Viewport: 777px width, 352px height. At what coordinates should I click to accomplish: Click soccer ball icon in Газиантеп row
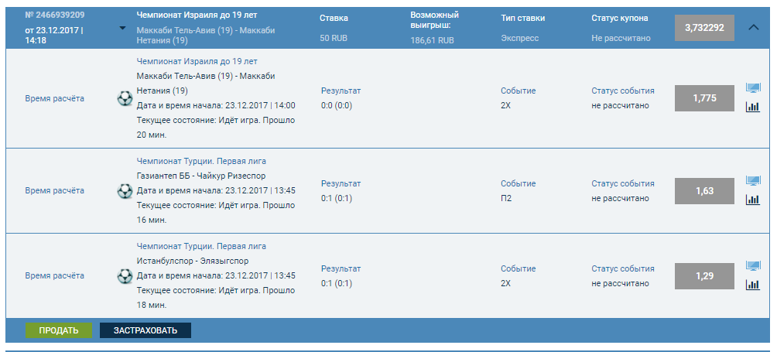tap(124, 190)
